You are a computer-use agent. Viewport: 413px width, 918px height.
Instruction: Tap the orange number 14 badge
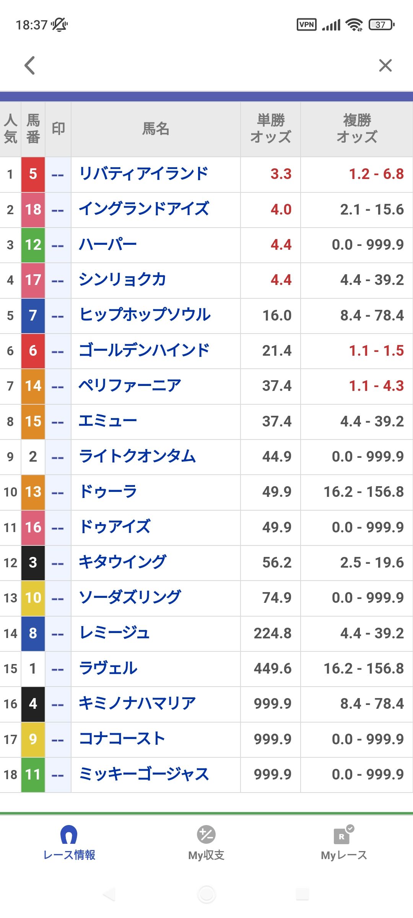pyautogui.click(x=33, y=386)
